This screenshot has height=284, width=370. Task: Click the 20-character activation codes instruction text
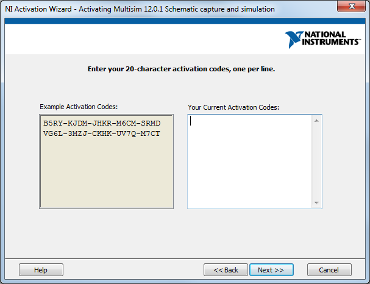pyautogui.click(x=182, y=69)
